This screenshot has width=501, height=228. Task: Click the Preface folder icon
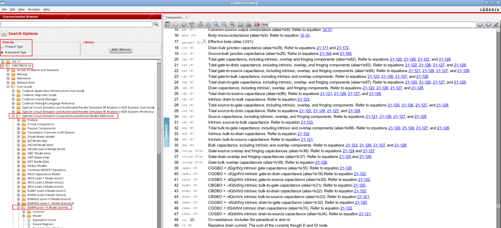click(x=24, y=120)
